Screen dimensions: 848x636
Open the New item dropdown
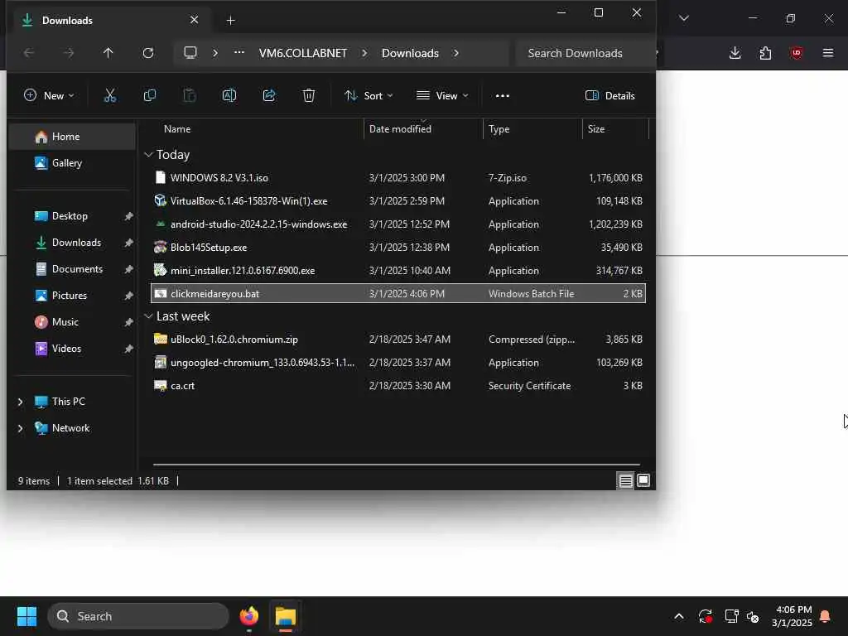click(49, 96)
